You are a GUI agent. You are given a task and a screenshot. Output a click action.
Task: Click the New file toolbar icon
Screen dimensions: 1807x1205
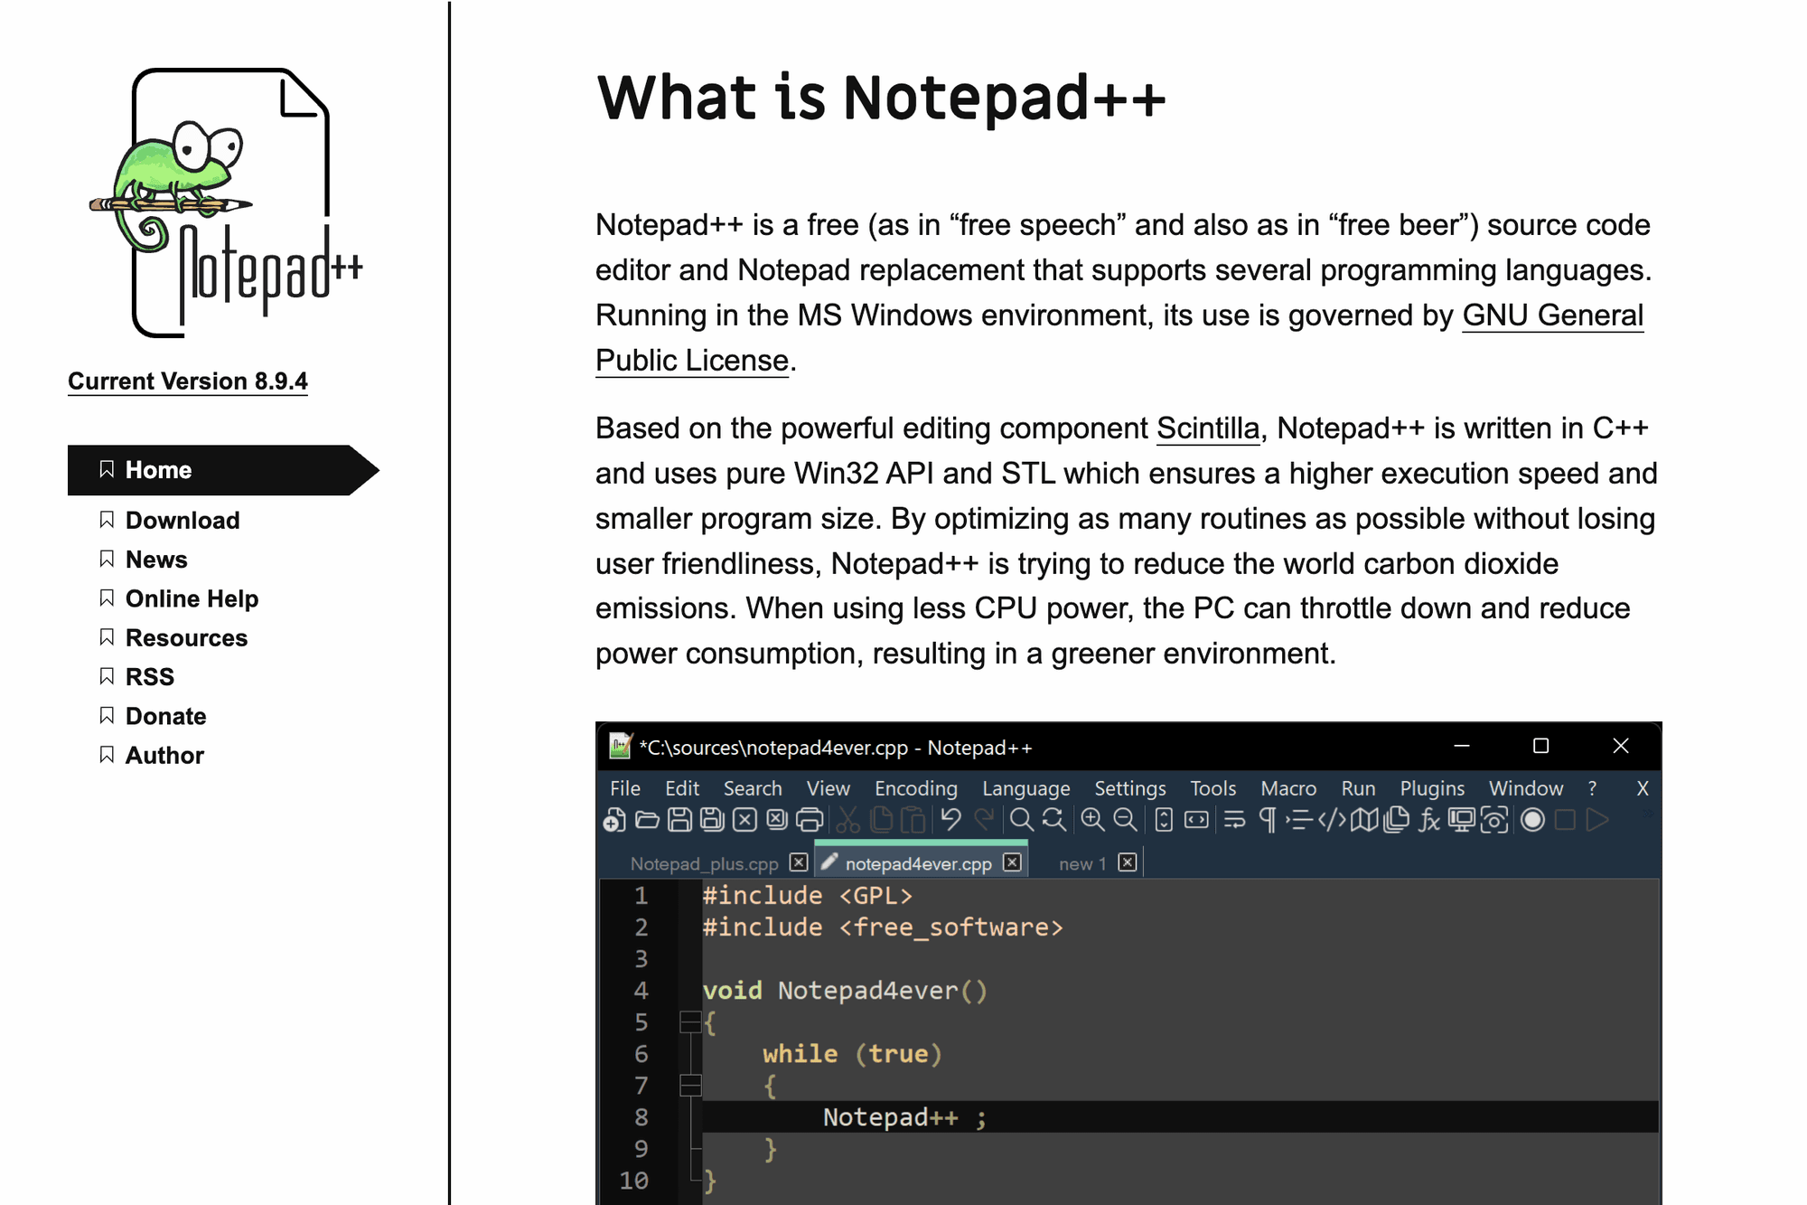point(614,820)
